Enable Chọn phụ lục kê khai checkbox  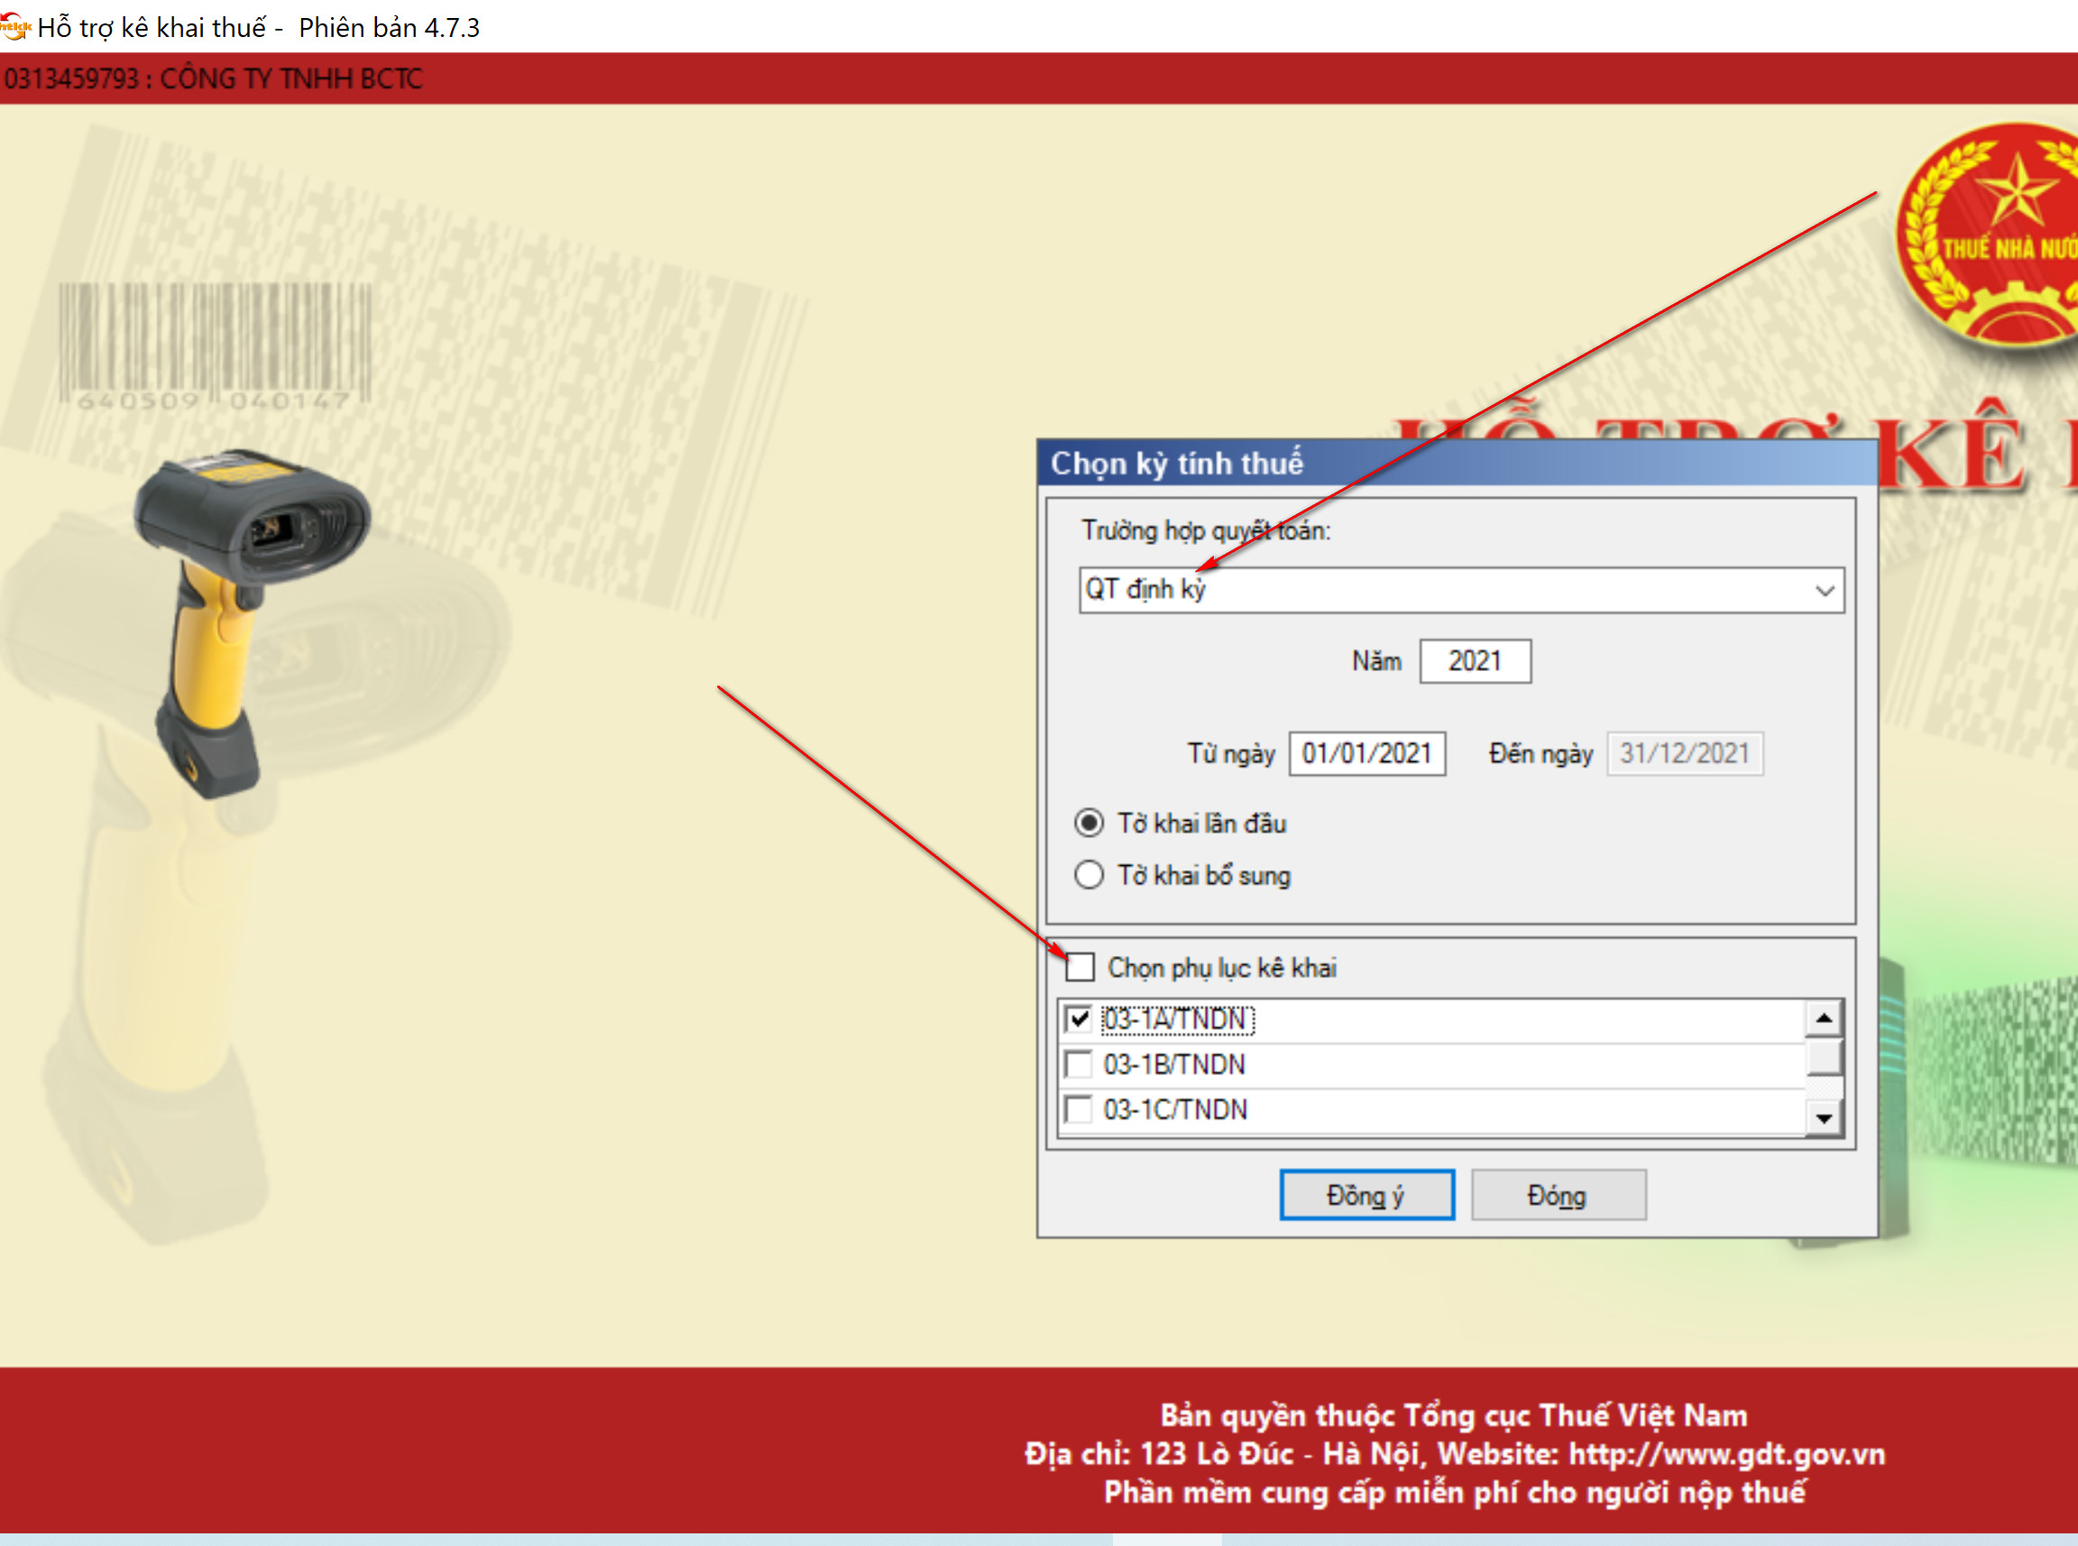(1080, 967)
